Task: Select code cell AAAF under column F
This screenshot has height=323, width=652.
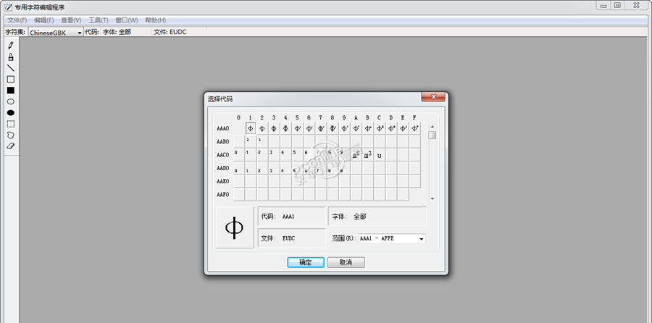Action: [x=414, y=129]
